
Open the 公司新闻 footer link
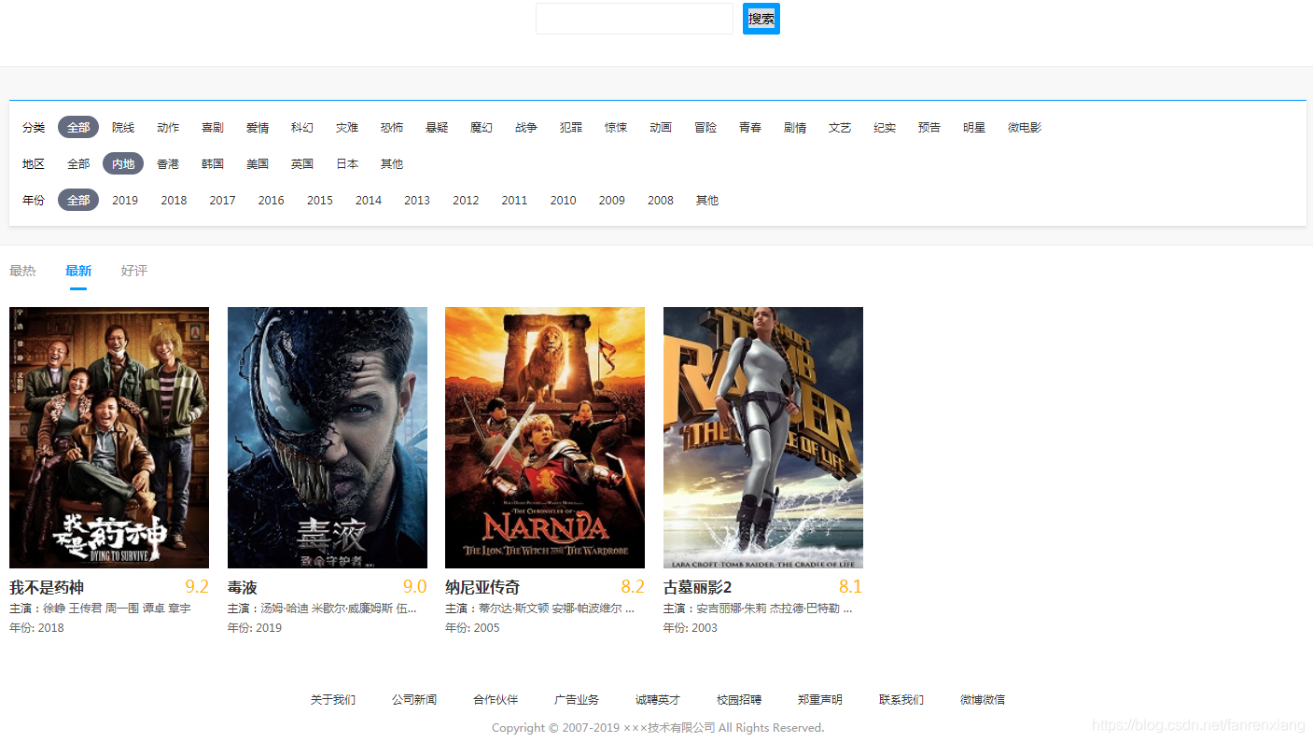[x=414, y=699]
